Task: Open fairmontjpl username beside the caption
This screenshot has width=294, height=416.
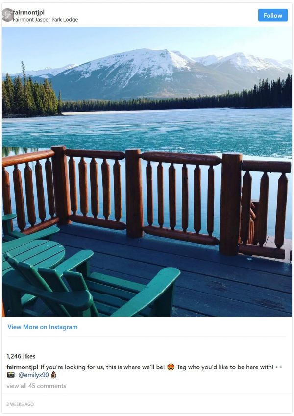Action: 22,367
